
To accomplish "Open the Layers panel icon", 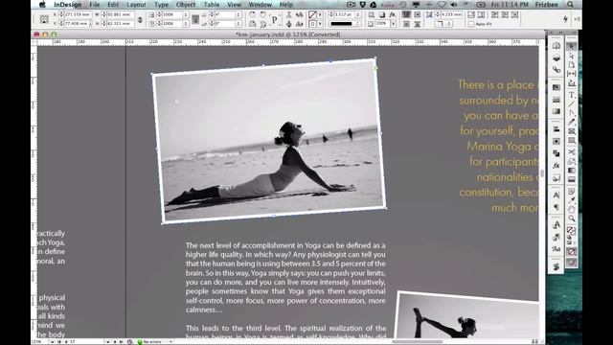I will point(556,57).
